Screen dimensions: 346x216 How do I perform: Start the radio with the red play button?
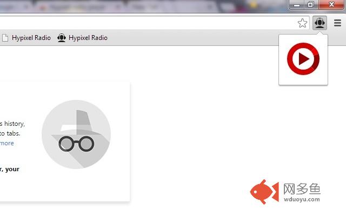303,59
